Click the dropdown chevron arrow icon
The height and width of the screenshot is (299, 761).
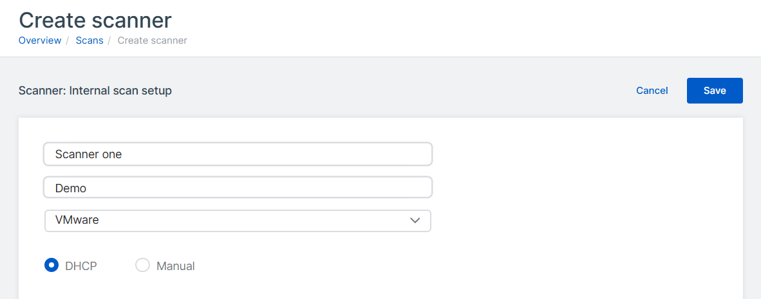click(415, 221)
